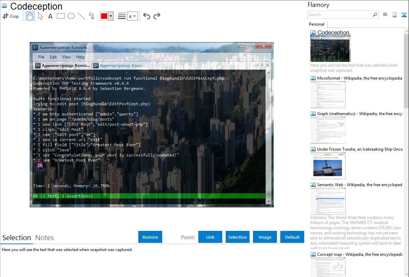Pick the ellipse shape tool
409x277 pixels.
71,16
